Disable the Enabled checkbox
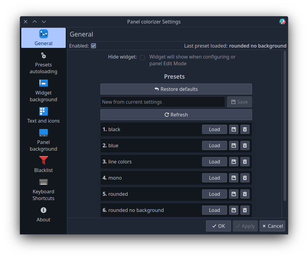Viewport: 308px width, 258px height. 93,45
